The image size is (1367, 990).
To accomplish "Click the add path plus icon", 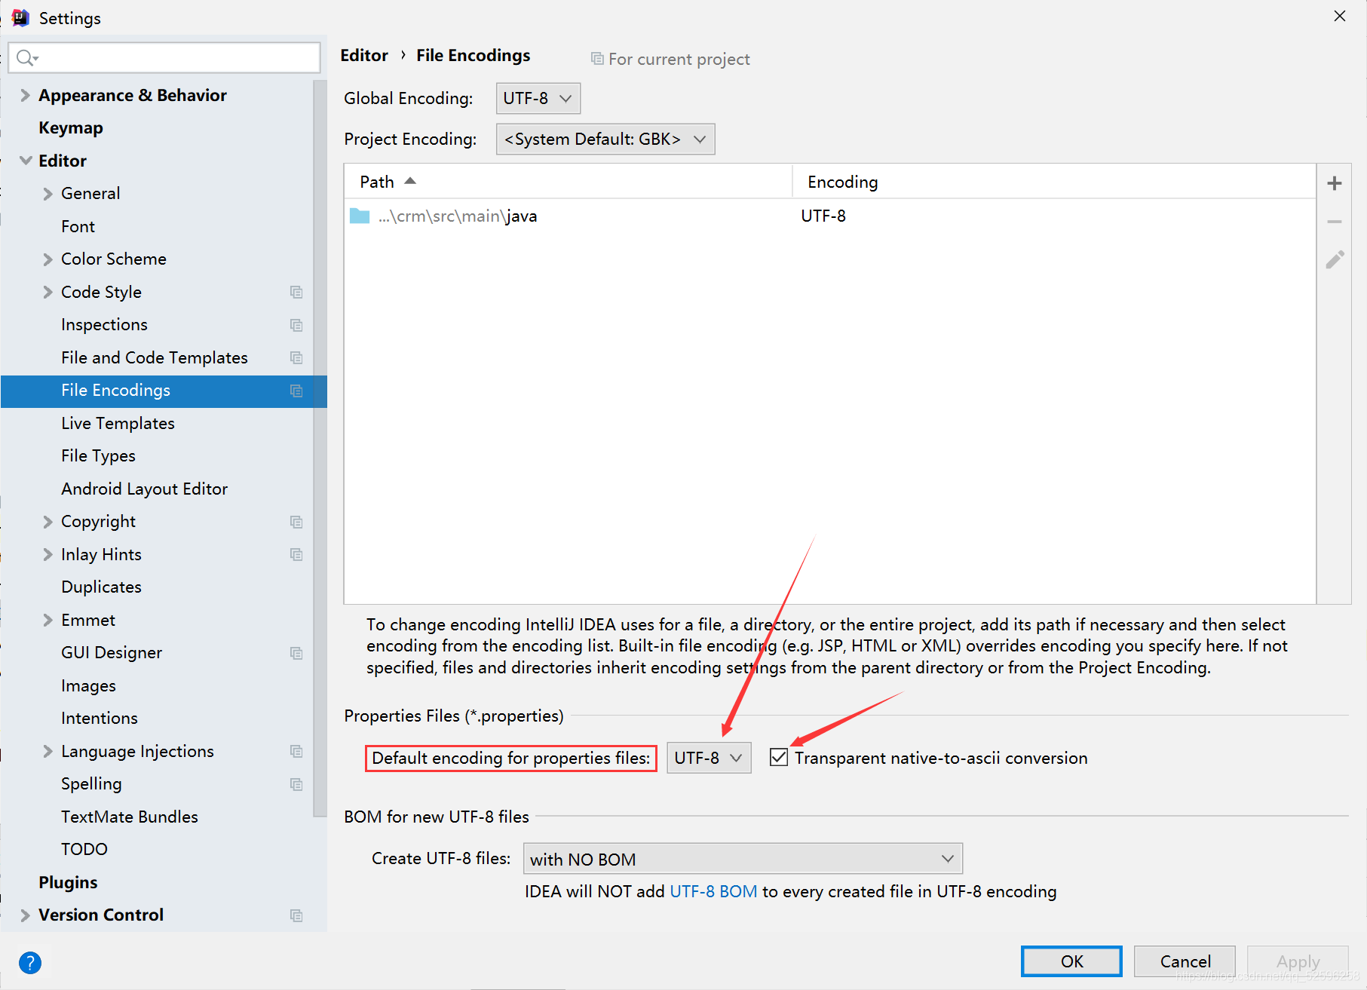I will pos(1334,183).
